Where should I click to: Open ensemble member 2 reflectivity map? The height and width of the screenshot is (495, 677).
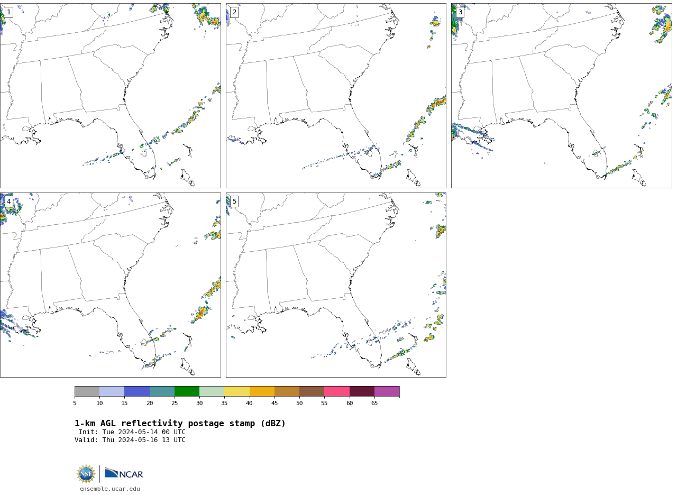point(336,96)
